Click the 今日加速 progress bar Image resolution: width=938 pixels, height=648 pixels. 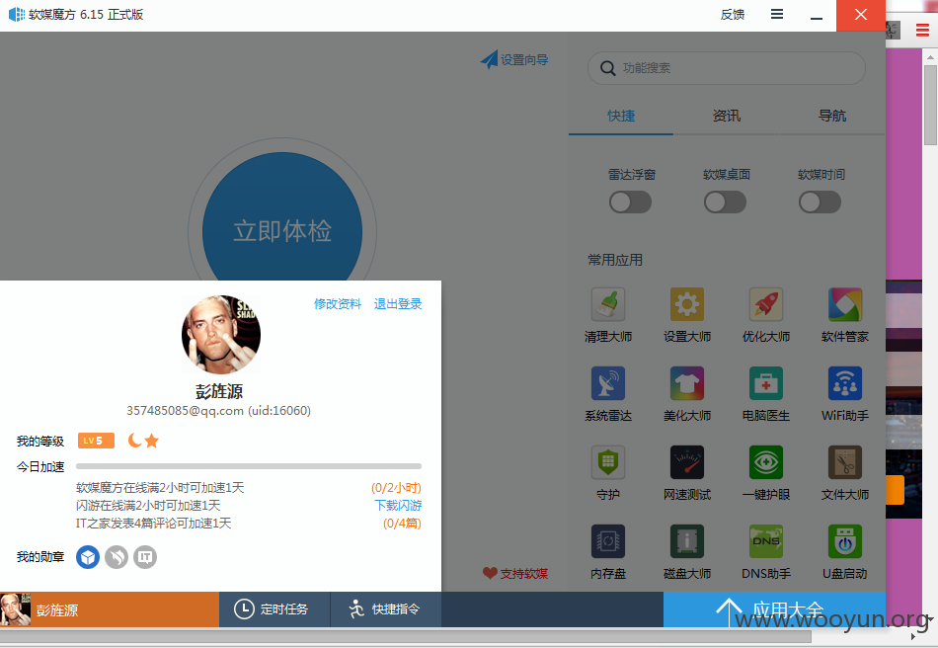(248, 466)
